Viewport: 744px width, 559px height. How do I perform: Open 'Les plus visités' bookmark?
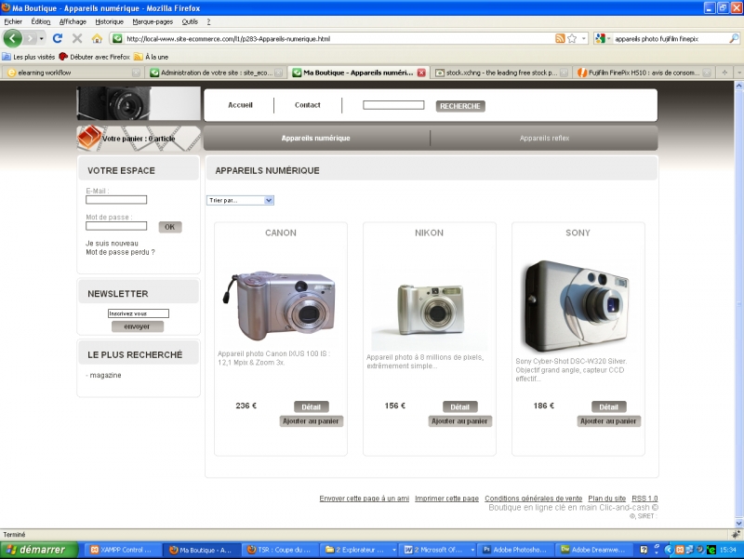(29, 57)
